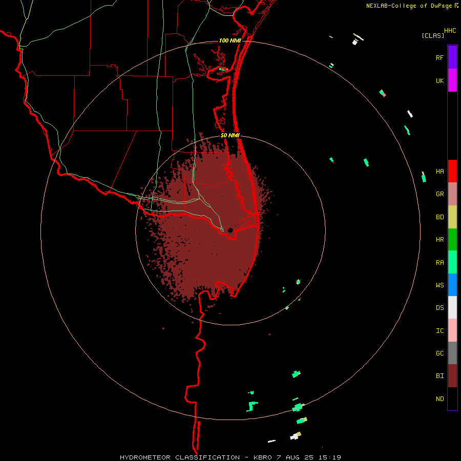The width and height of the screenshot is (461, 461).
Task: Click the IC pink legend swatch
Action: [x=452, y=330]
